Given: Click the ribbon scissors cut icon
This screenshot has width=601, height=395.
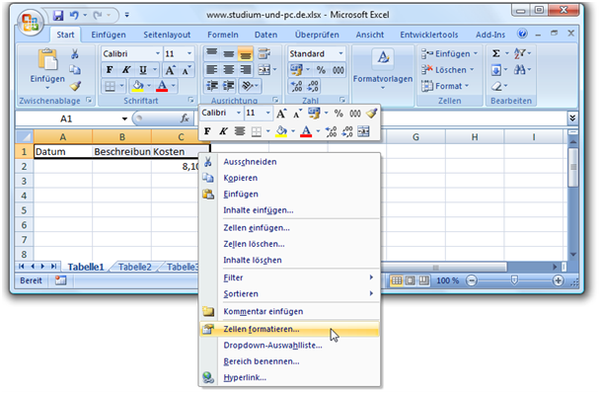Looking at the screenshot, I should coord(75,54).
